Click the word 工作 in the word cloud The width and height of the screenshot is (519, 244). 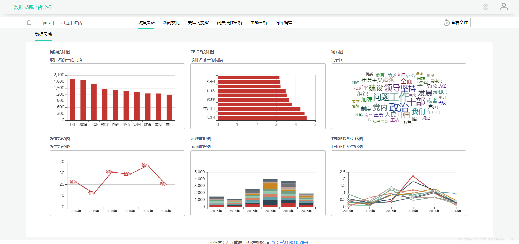click(399, 97)
